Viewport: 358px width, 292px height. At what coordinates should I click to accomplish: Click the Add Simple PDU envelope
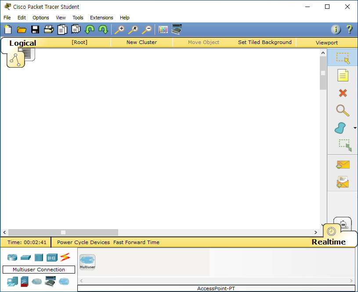(343, 164)
